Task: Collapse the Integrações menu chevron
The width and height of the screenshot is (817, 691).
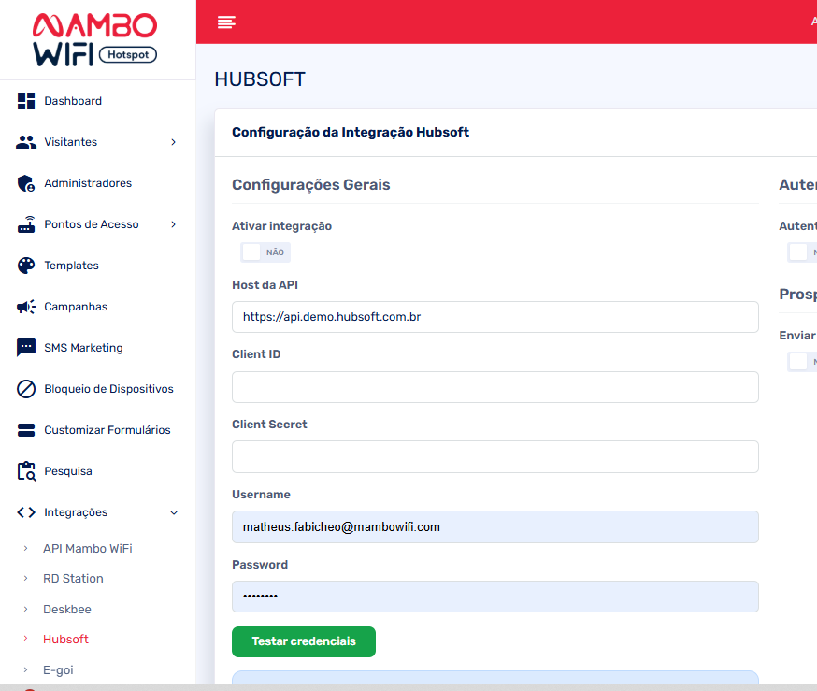Action: pyautogui.click(x=174, y=512)
